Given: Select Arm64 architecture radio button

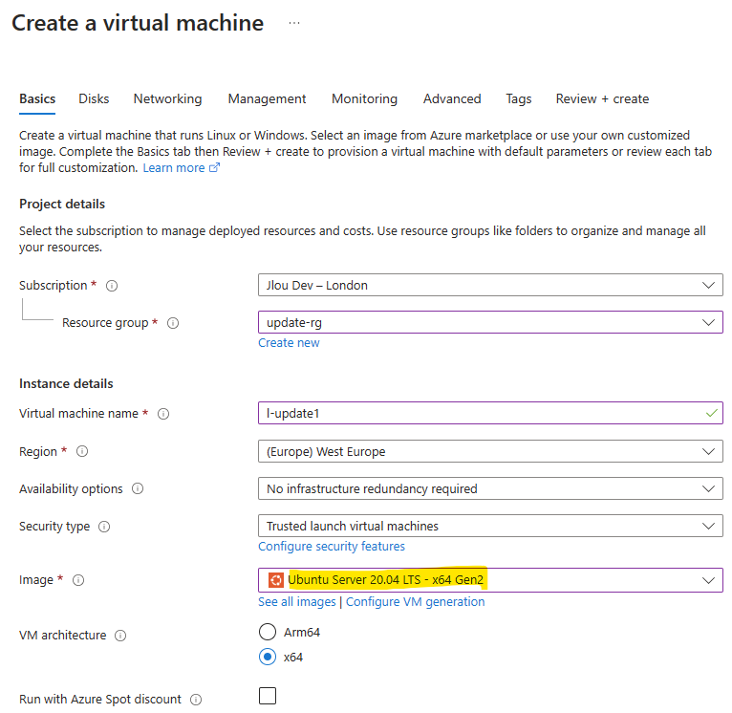Looking at the screenshot, I should [x=268, y=632].
